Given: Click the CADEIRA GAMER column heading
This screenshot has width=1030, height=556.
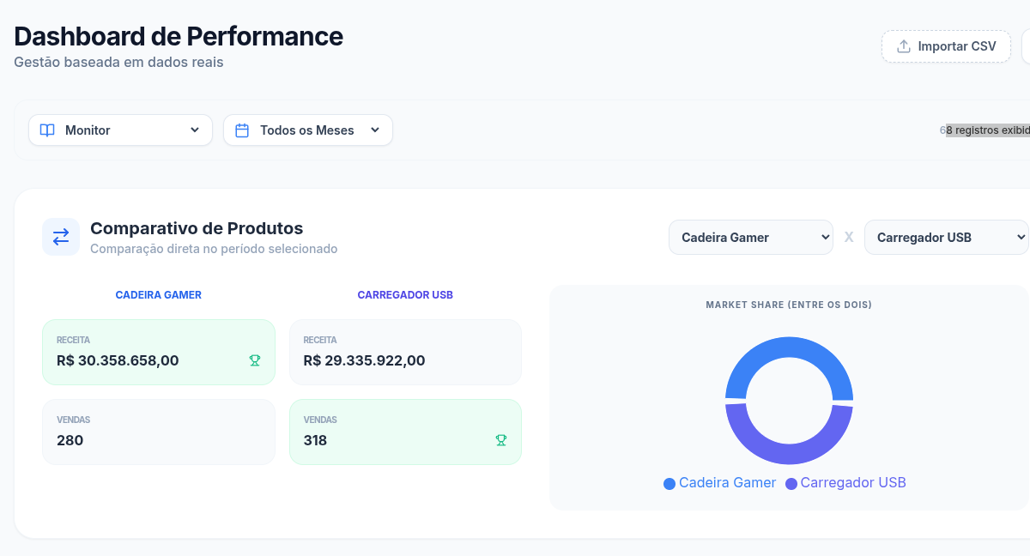Looking at the screenshot, I should (x=159, y=295).
